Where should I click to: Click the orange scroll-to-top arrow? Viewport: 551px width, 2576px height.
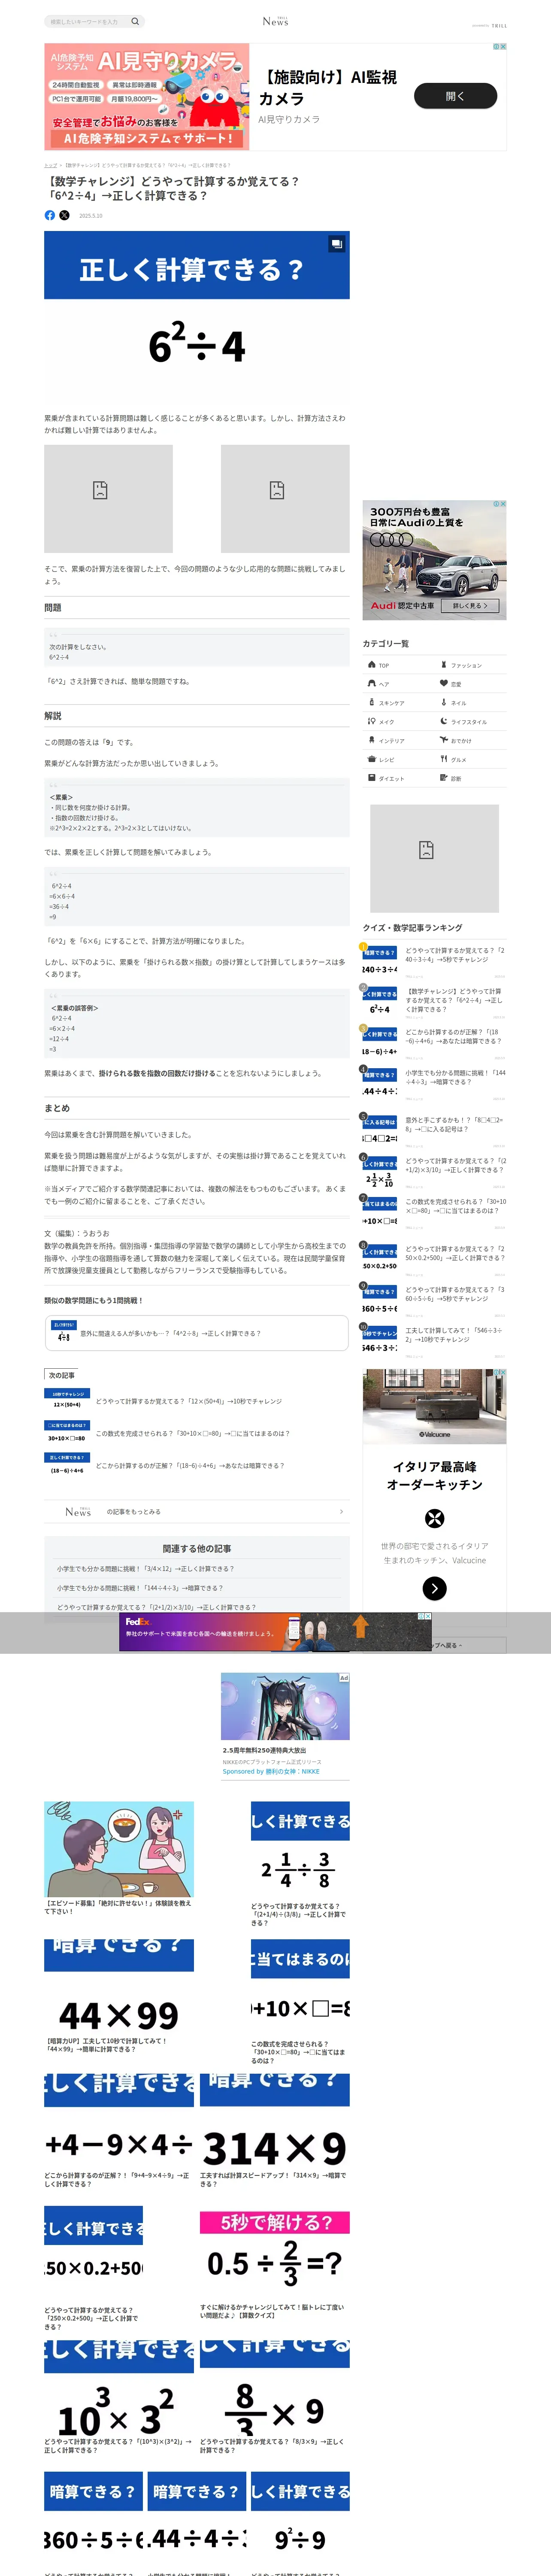(361, 1626)
